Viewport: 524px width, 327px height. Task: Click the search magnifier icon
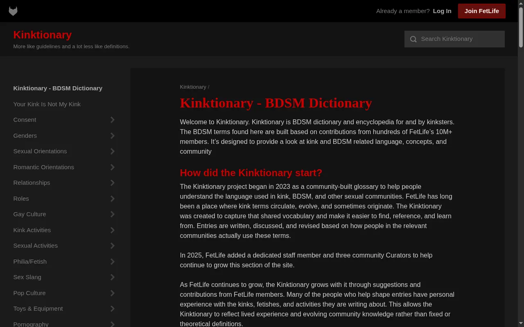click(x=413, y=39)
